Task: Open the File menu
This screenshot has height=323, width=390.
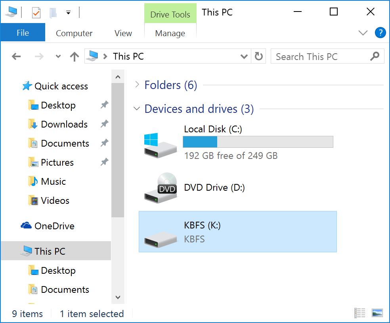Action: click(23, 33)
